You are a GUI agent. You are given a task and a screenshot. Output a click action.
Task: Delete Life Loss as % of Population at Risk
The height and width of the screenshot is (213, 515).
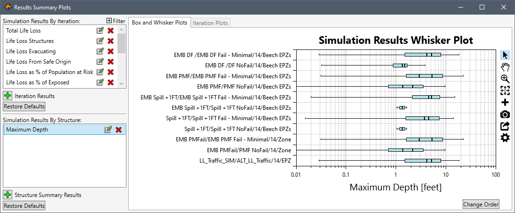(111, 72)
